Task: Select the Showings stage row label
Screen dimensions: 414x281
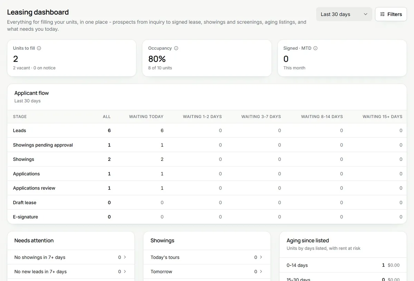Action: pyautogui.click(x=23, y=159)
